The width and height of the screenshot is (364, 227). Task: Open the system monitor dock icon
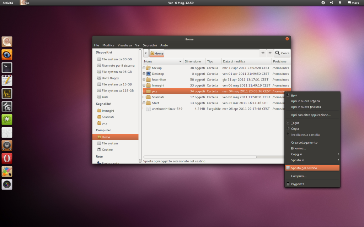coord(7,93)
